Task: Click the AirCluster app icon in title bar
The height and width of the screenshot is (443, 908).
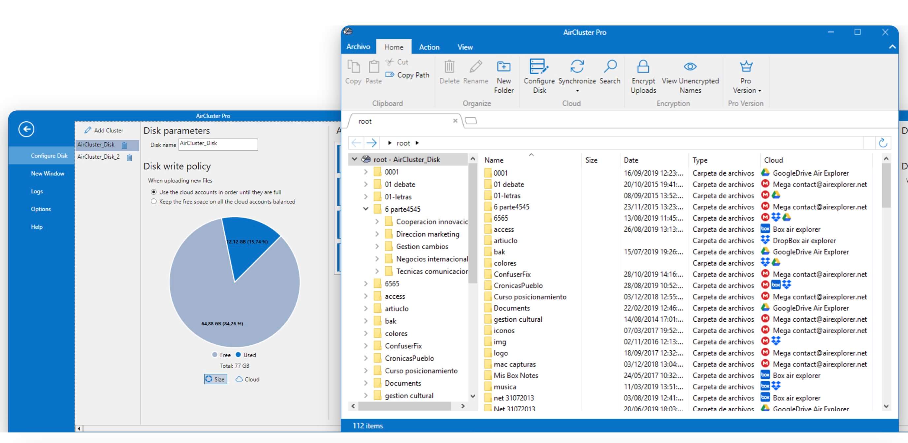Action: pos(348,32)
